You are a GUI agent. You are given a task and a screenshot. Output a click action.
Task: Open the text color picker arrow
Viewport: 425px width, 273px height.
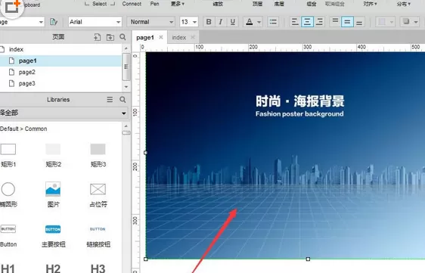click(259, 22)
